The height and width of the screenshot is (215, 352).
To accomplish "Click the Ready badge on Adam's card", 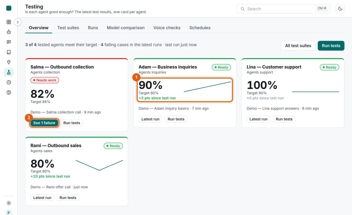I will point(221,67).
